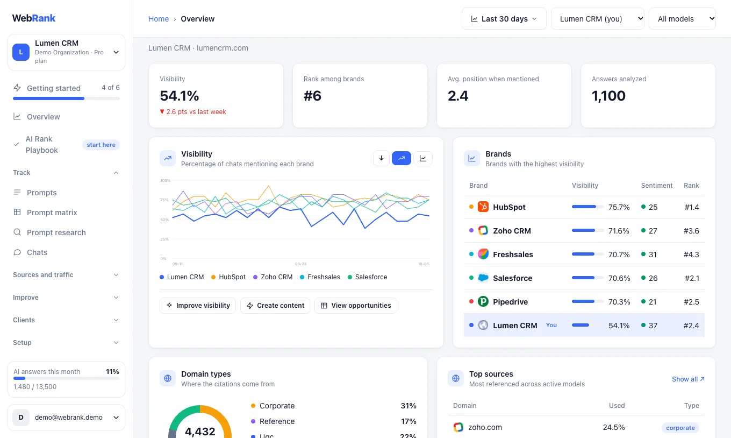
Task: Click the Home breadcrumb link
Action: point(159,19)
